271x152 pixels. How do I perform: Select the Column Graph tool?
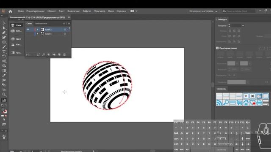4,100
